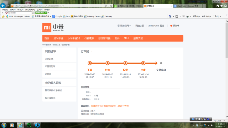Click the RSS feeds icon
This screenshot has width=228, height=128.
click(x=177, y=16)
